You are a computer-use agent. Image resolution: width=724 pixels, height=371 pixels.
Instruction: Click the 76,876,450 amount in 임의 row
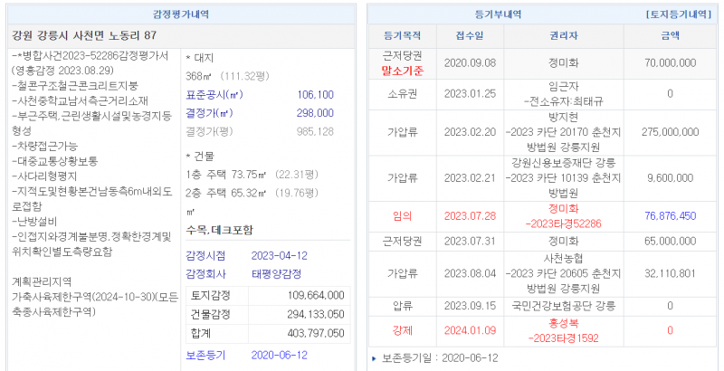click(670, 216)
